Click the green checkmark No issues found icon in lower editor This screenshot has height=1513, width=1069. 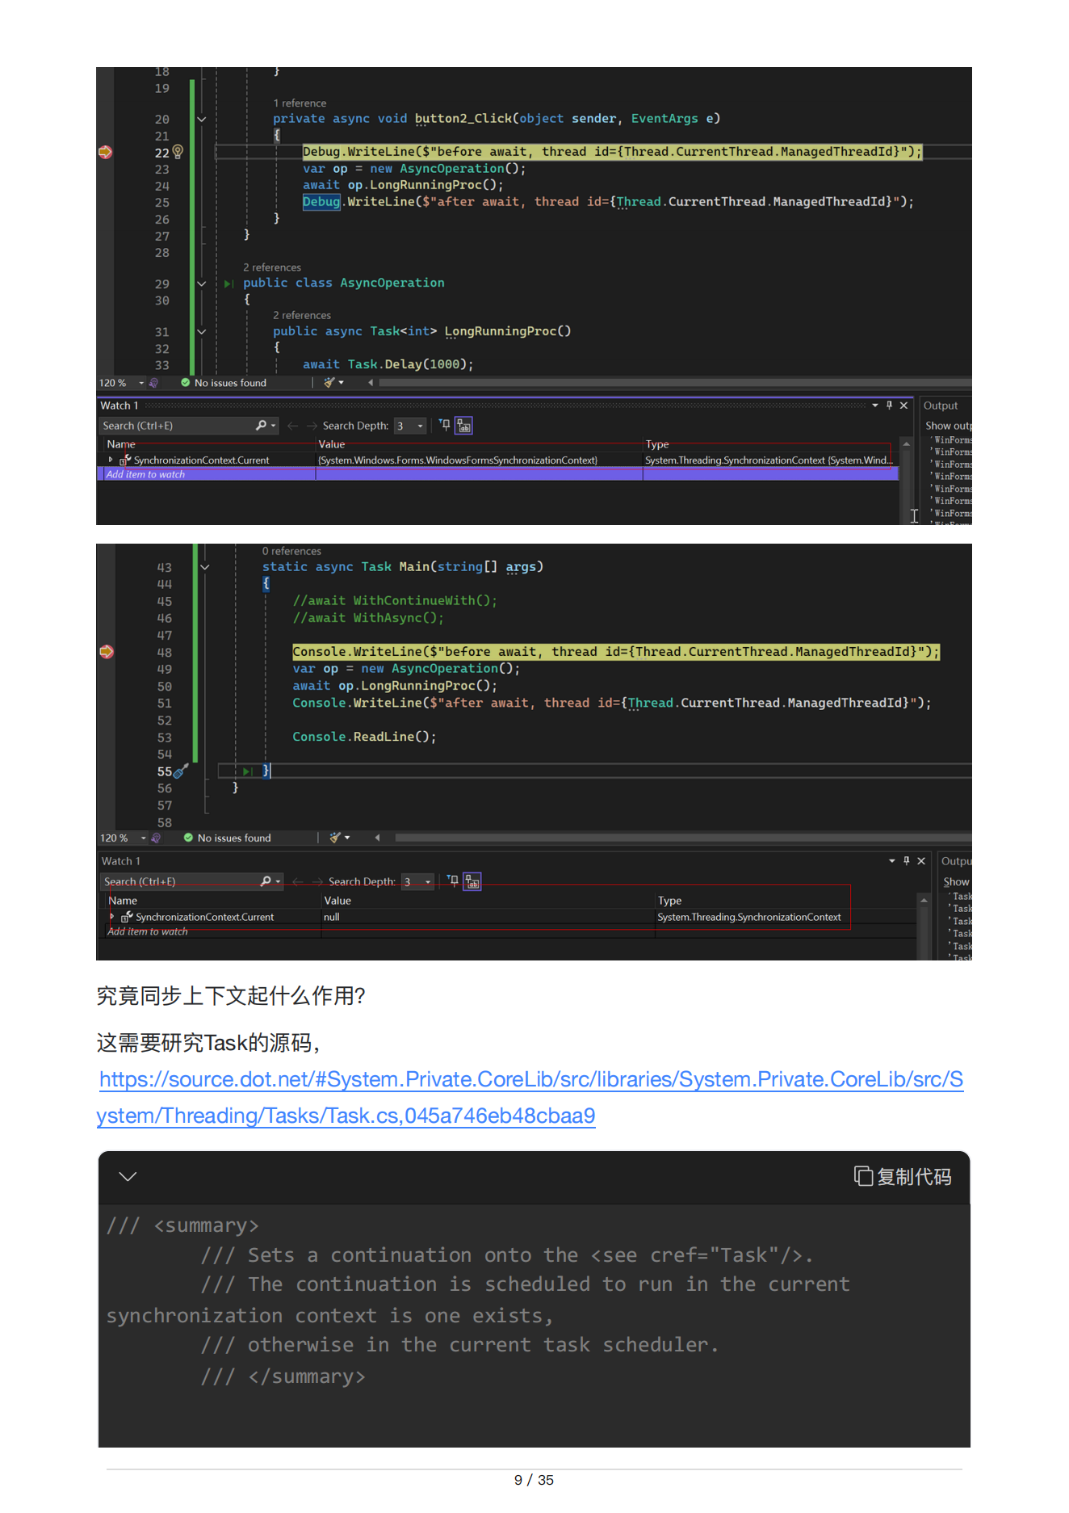click(x=188, y=838)
